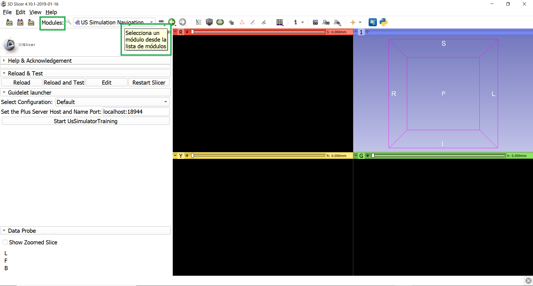Screen dimensions: 533x286
Task: Expand Help & Acknowledgement section
Action: [40, 61]
